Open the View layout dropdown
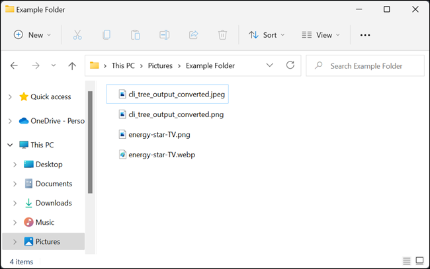430x269 pixels. 321,35
